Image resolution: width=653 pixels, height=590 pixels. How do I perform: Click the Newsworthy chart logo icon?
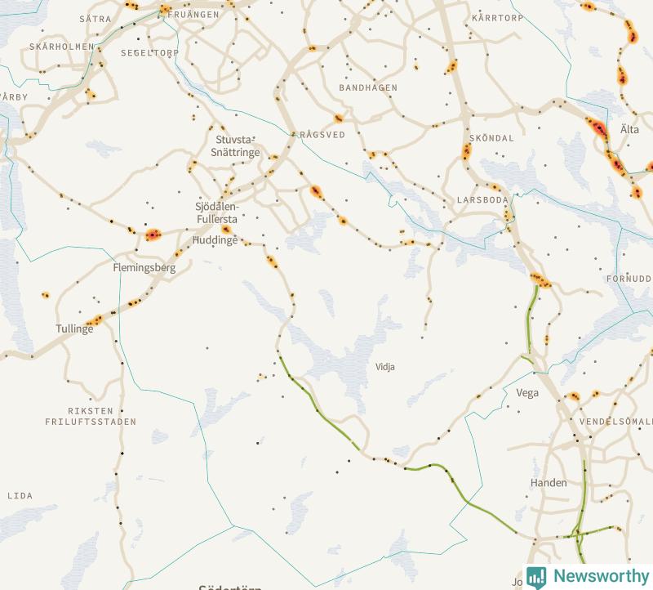536,577
